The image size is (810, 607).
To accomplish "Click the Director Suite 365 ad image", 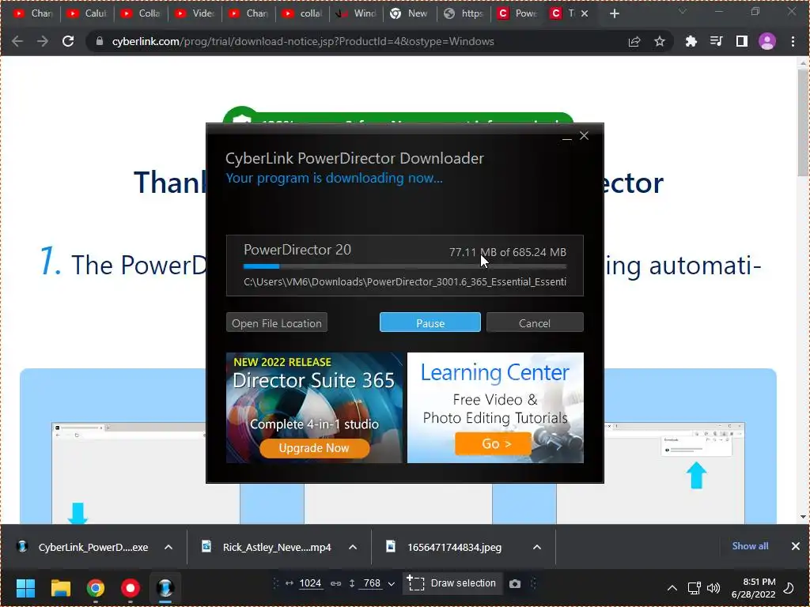I will click(314, 407).
